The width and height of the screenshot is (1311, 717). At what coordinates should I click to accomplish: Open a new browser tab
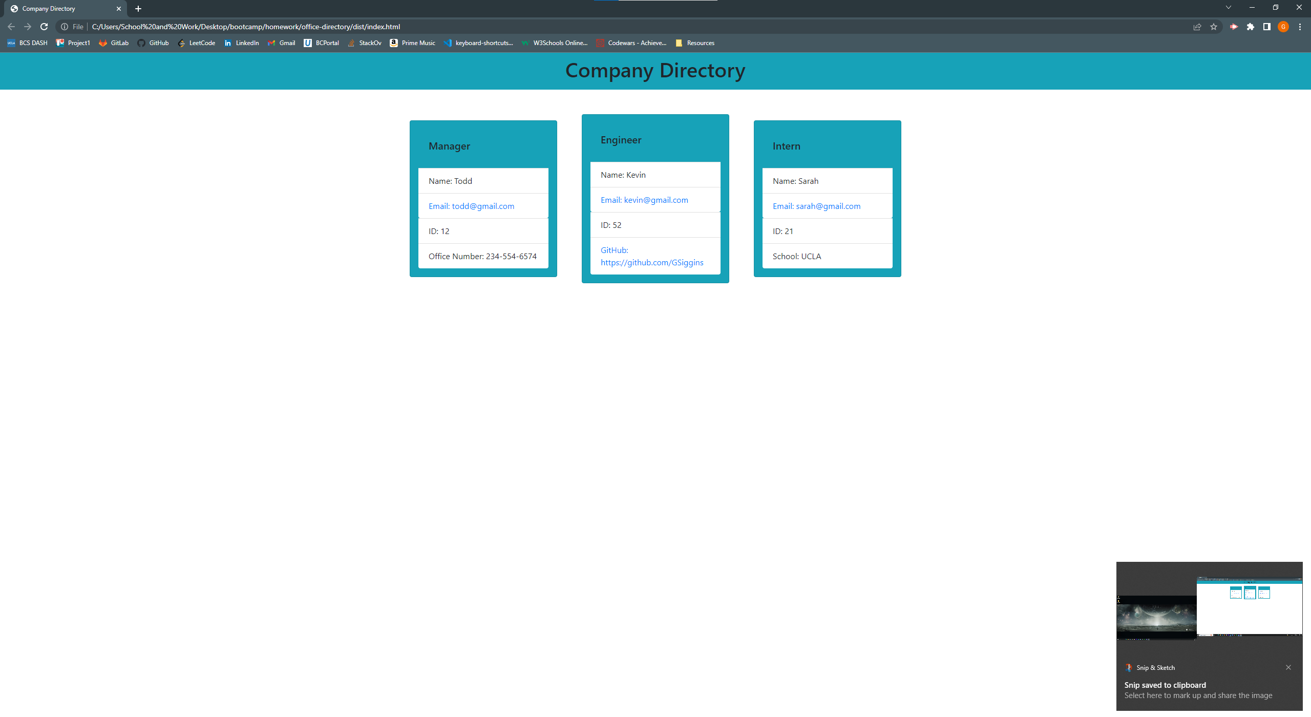coord(137,8)
